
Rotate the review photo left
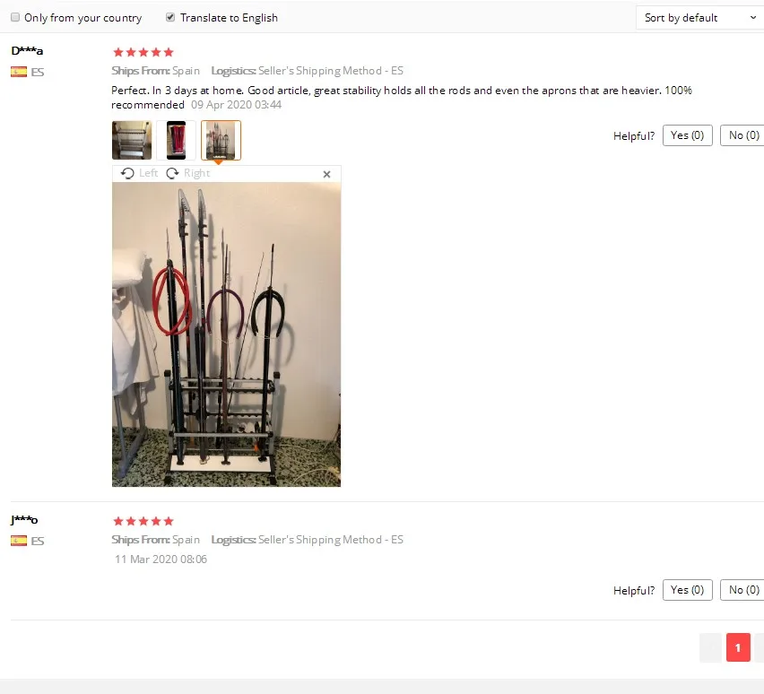[139, 174]
